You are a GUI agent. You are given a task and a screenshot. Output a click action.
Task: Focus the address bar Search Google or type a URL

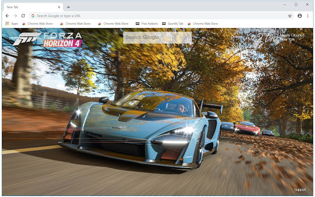click(x=161, y=16)
